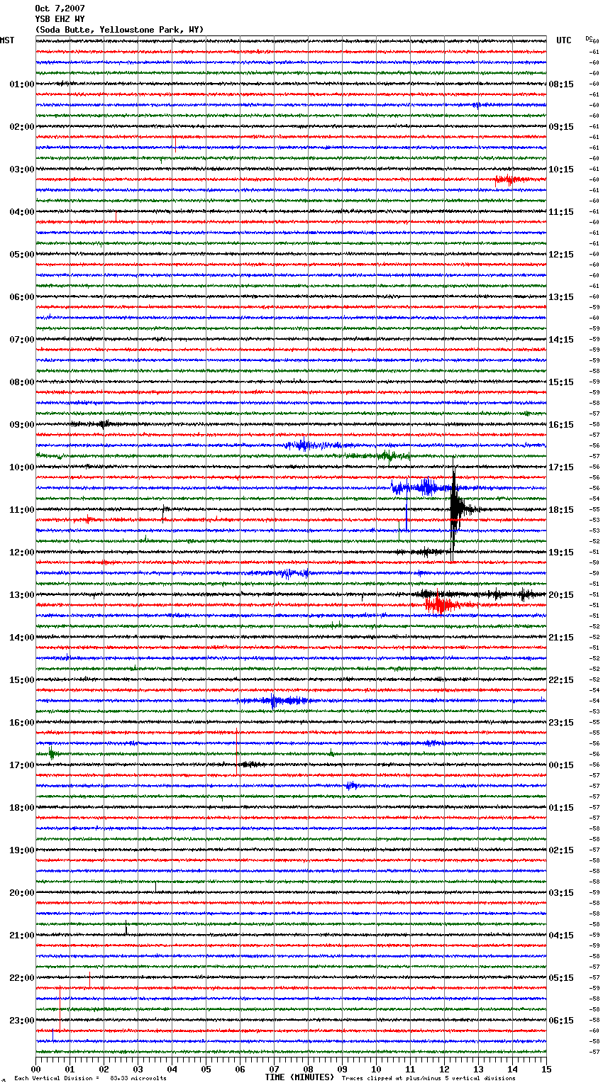Select the 06:00 MST time label
The image size is (603, 1088).
click(x=21, y=297)
